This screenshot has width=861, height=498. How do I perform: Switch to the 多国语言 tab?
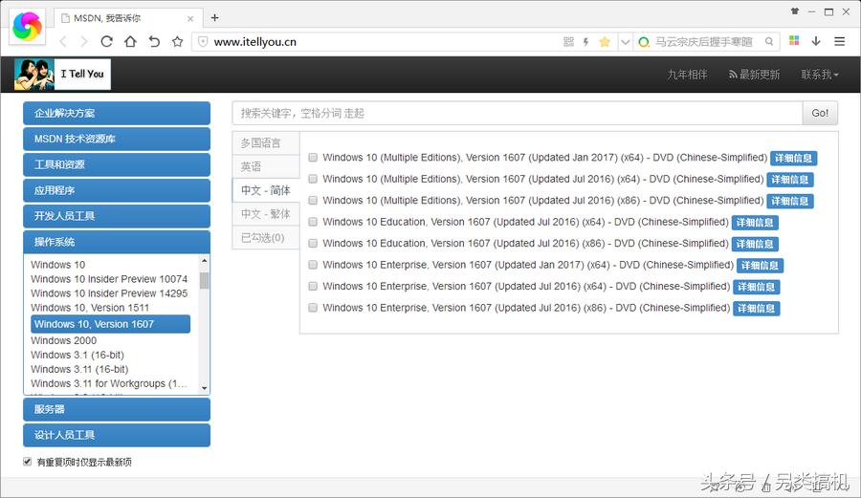pos(266,143)
